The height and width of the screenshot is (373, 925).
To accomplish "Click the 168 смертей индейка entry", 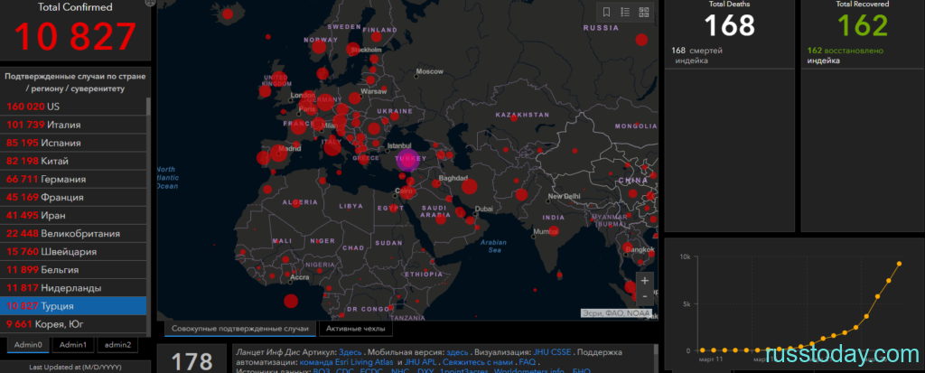I will (x=697, y=55).
